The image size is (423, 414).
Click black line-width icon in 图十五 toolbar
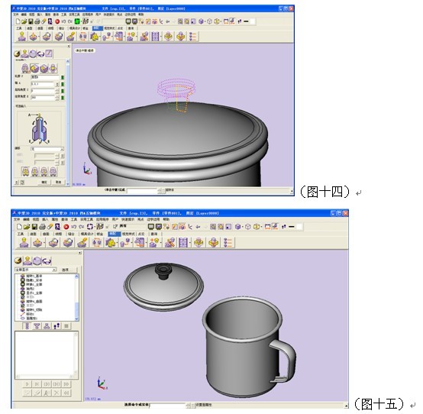pos(292,227)
